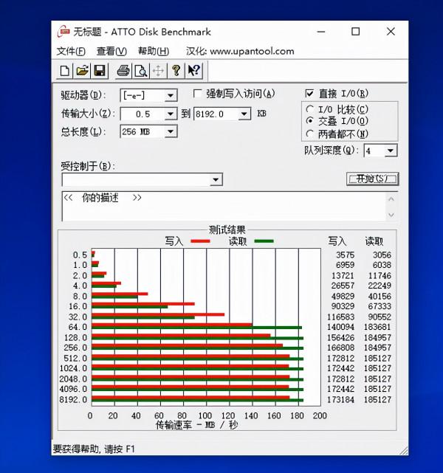Click description box scroll down arrow
This screenshot has height=473, width=443.
tap(391, 215)
